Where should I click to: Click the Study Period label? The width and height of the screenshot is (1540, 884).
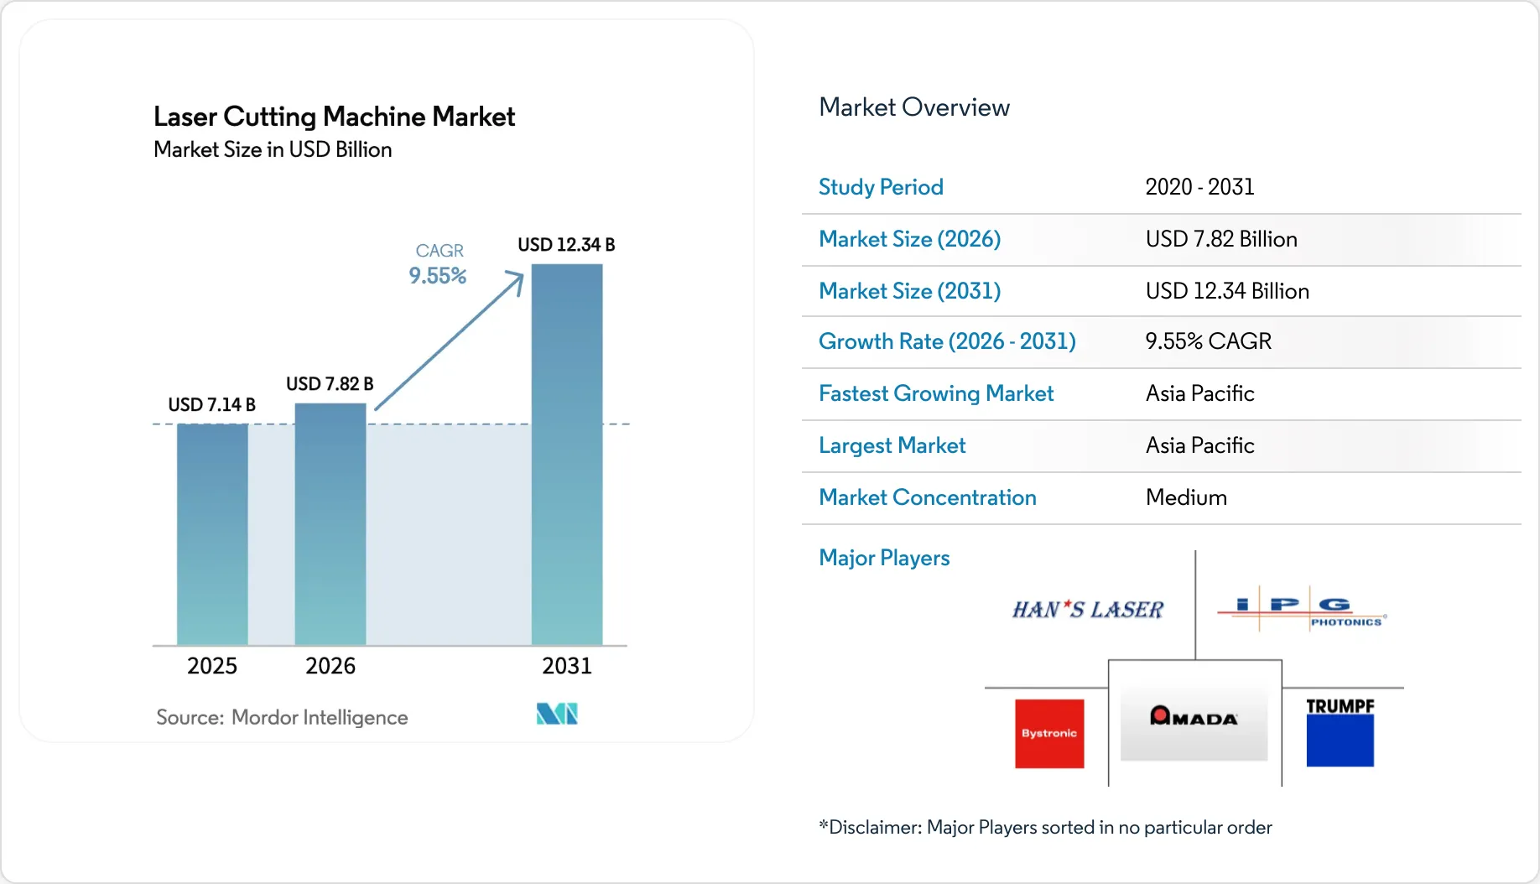pos(881,187)
